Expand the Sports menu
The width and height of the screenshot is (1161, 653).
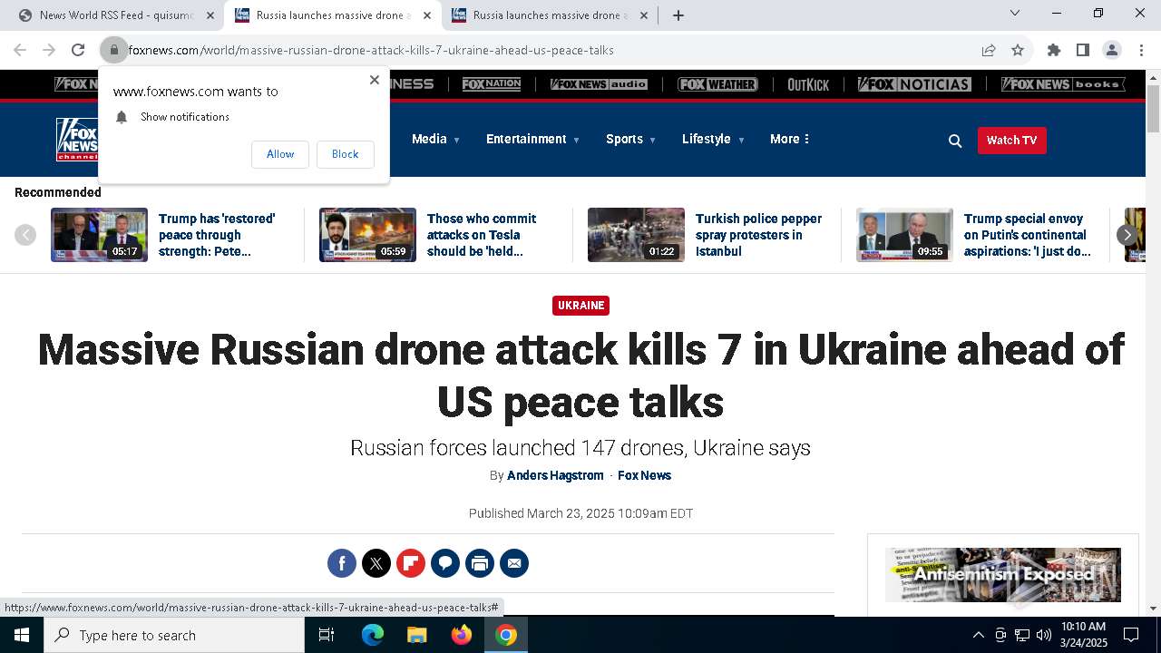pos(630,139)
